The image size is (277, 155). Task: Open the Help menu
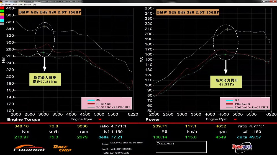[34, 5]
